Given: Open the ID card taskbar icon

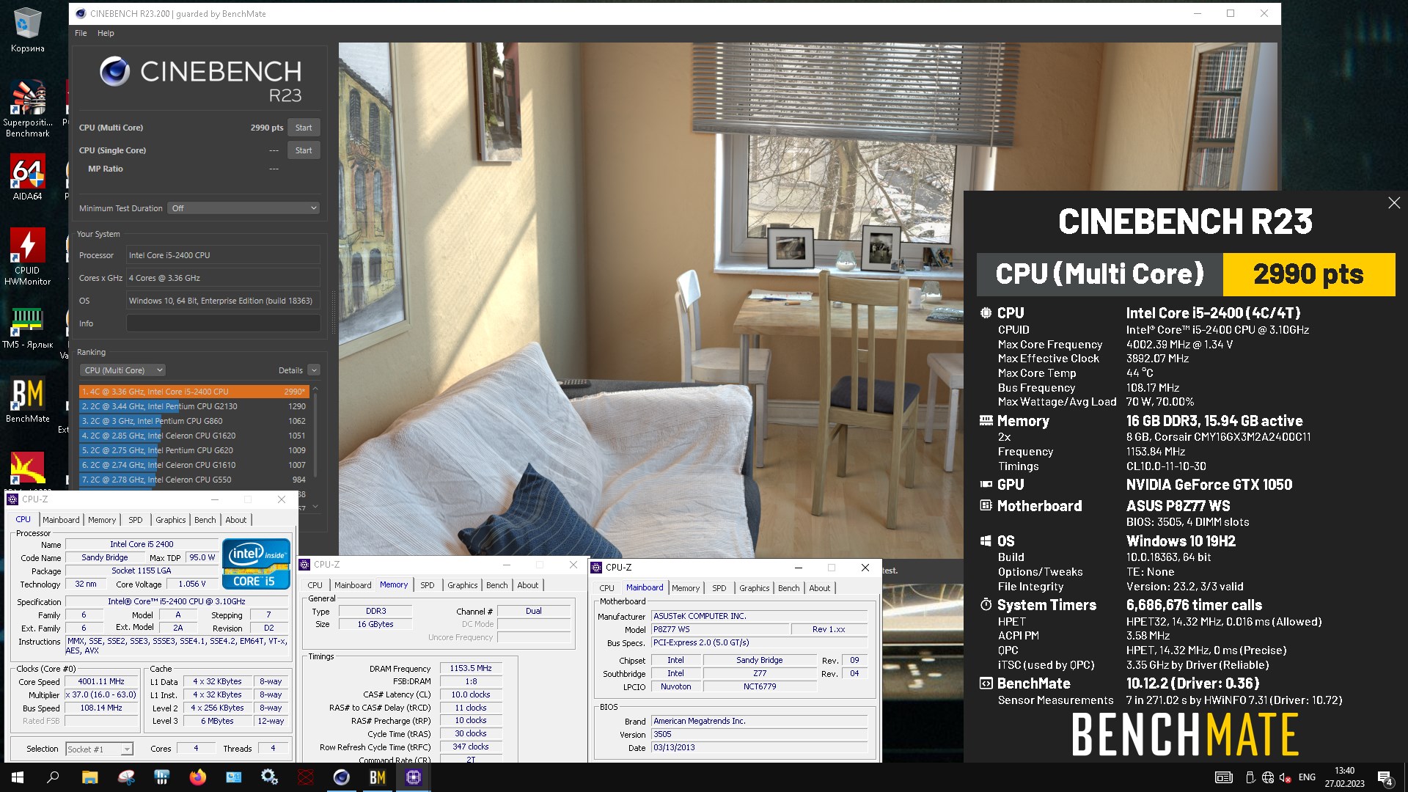Looking at the screenshot, I should click(x=233, y=777).
